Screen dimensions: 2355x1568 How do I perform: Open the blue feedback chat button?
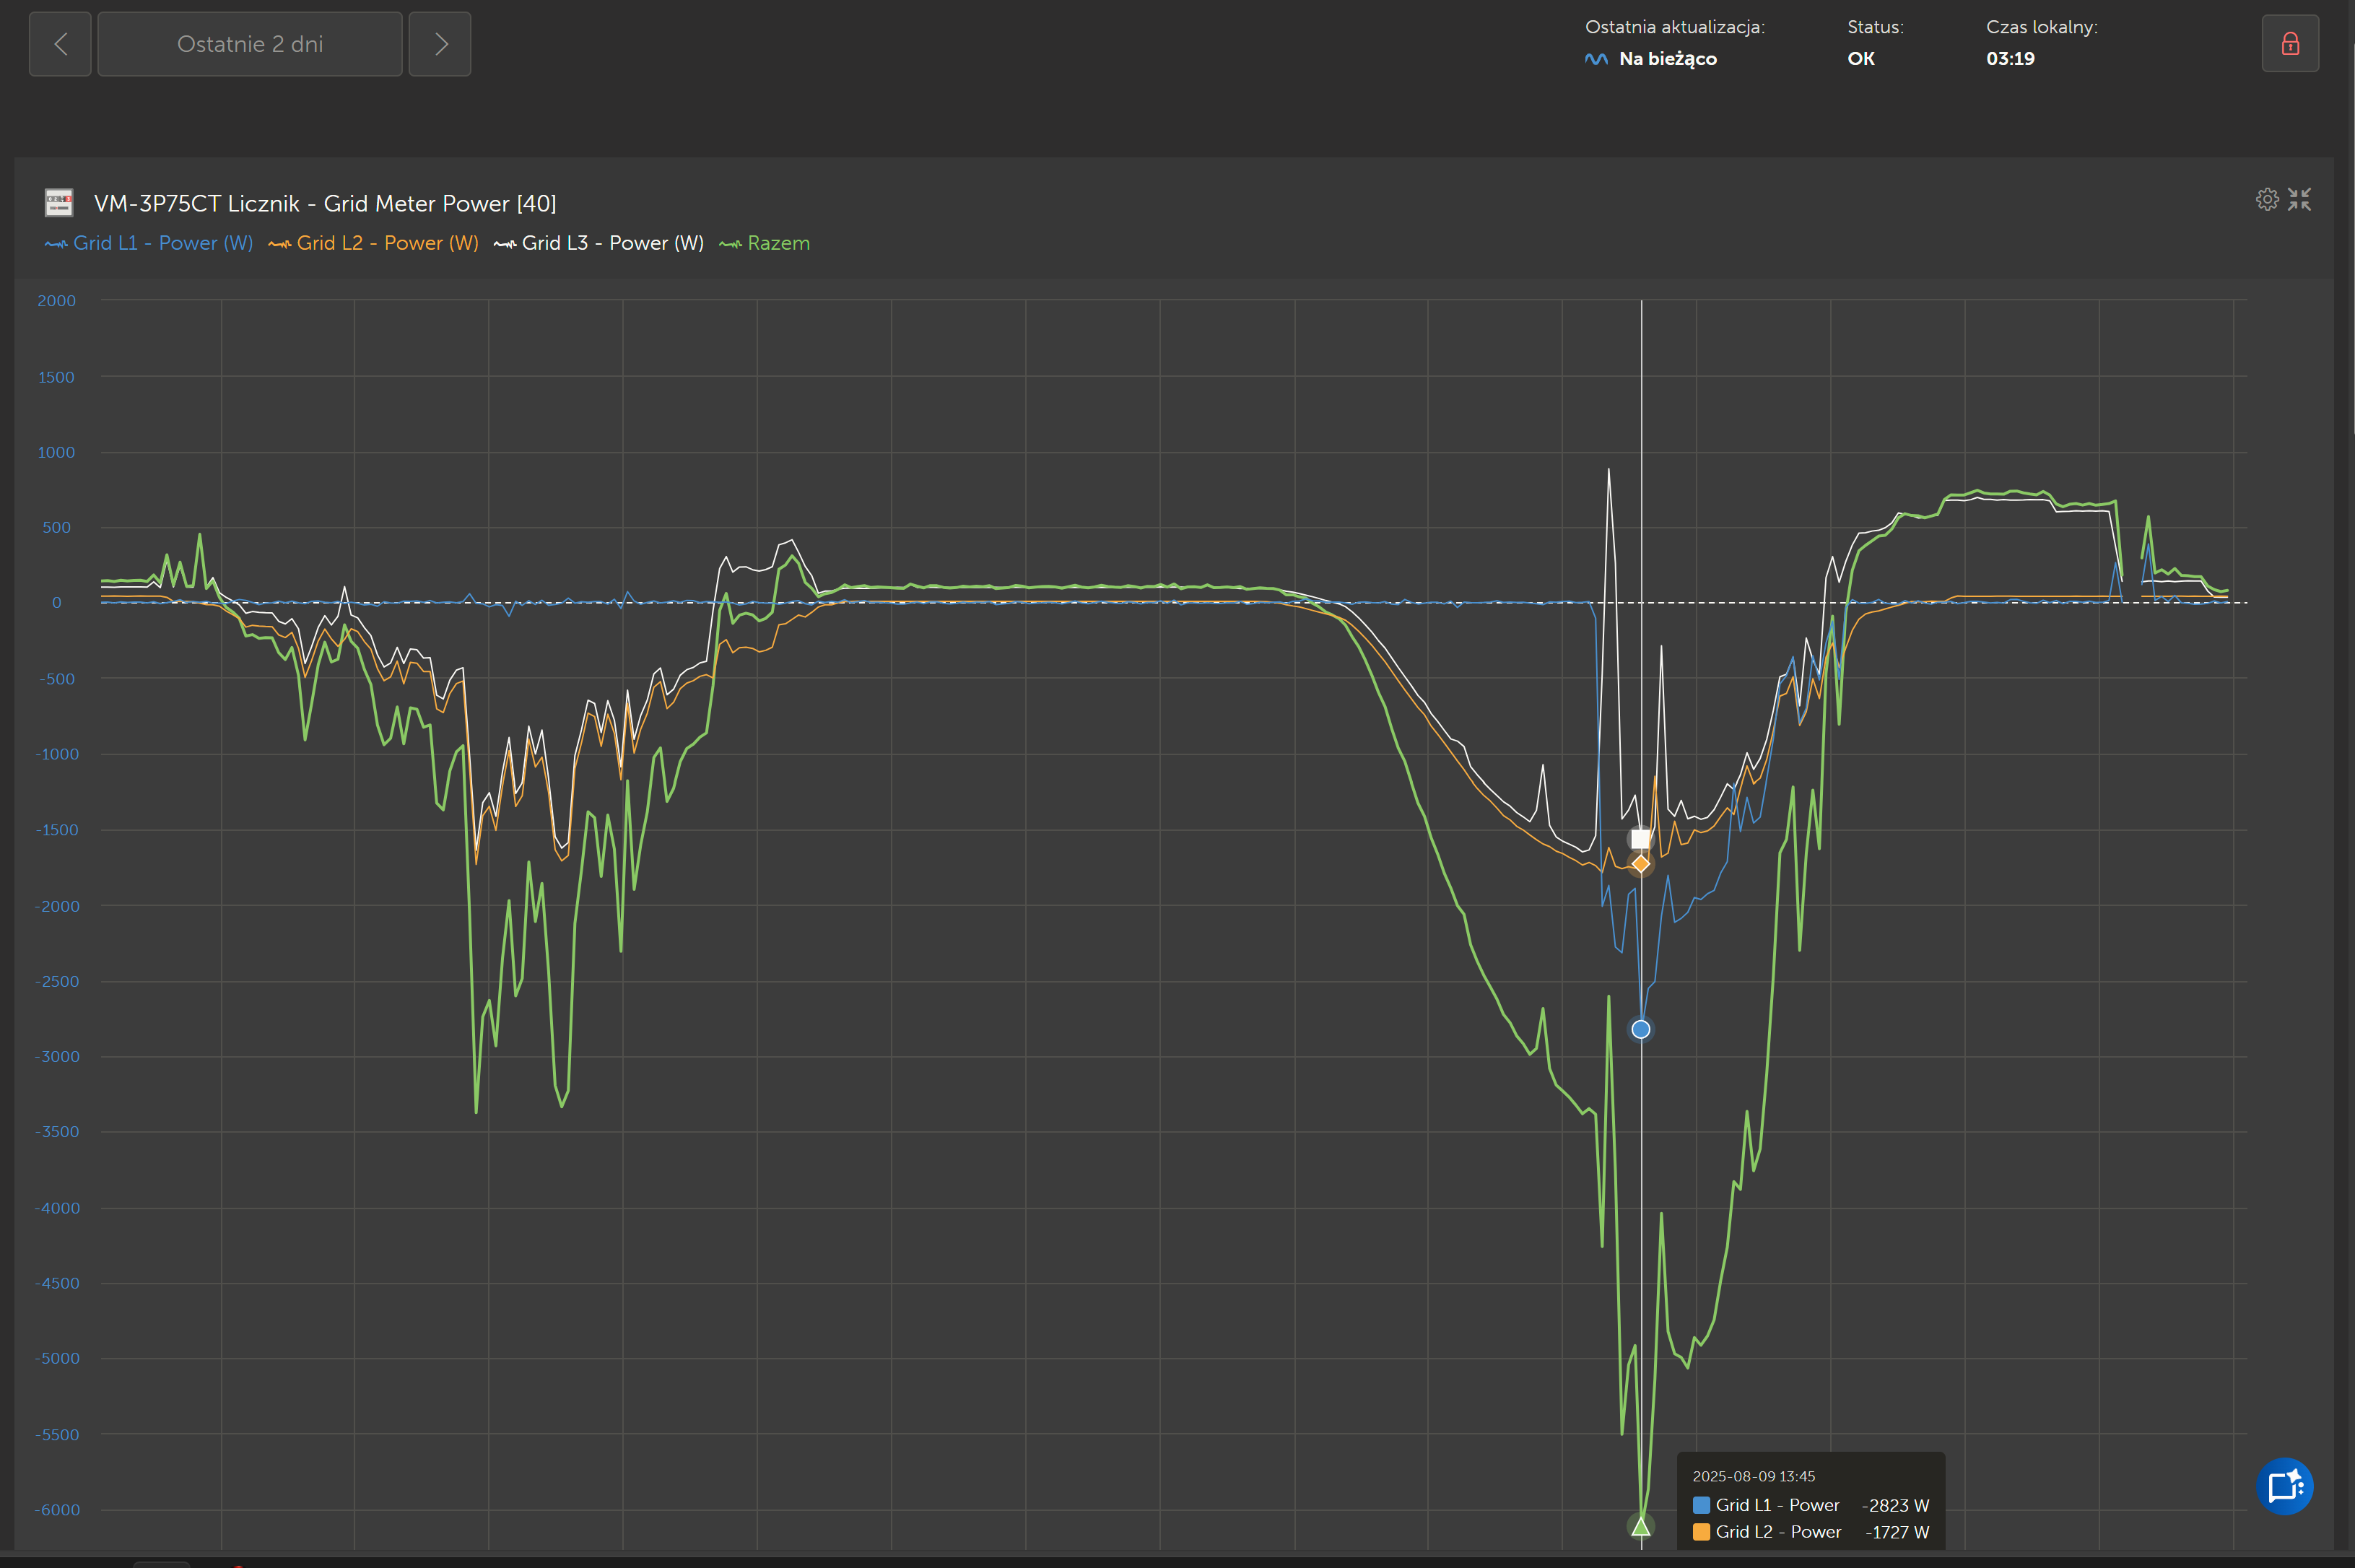[x=2284, y=1486]
